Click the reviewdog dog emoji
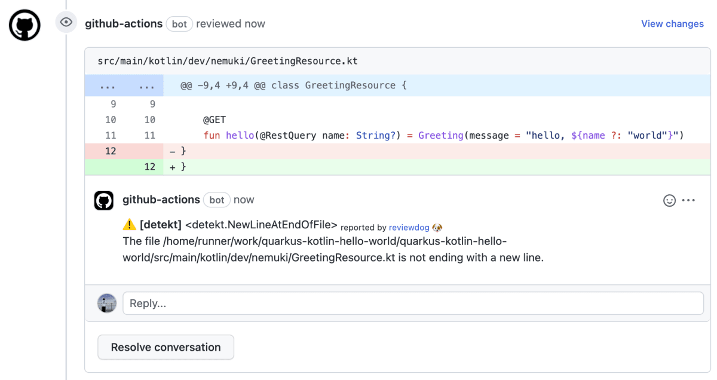 [x=437, y=228]
